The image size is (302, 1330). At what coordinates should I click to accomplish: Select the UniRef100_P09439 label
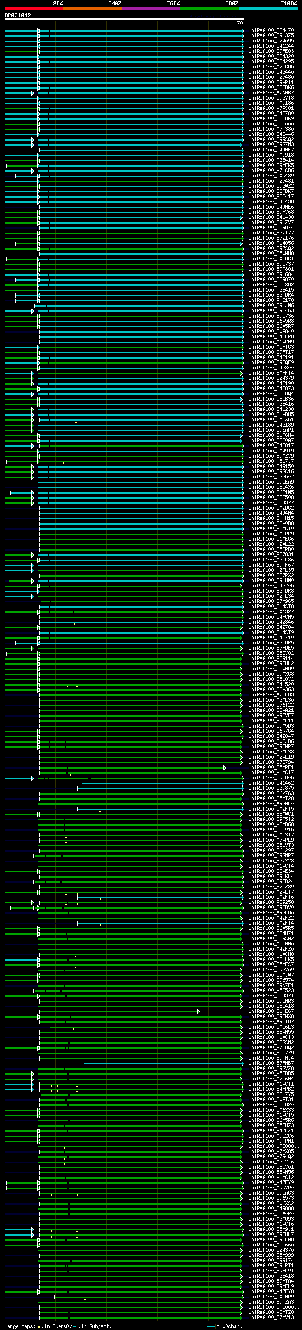coord(270,176)
